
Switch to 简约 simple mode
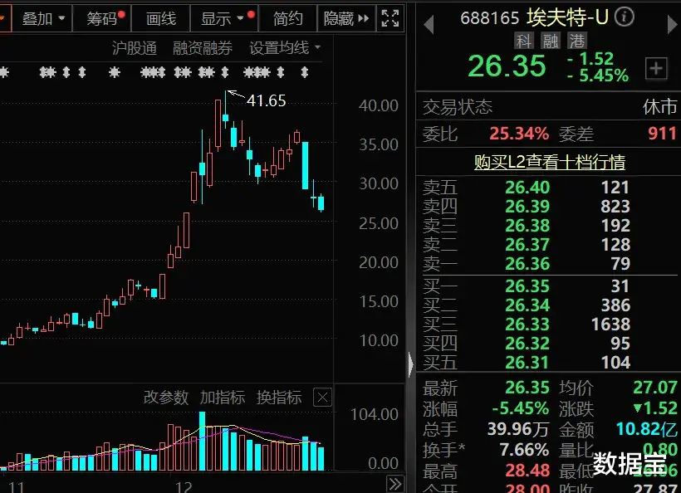pos(287,18)
